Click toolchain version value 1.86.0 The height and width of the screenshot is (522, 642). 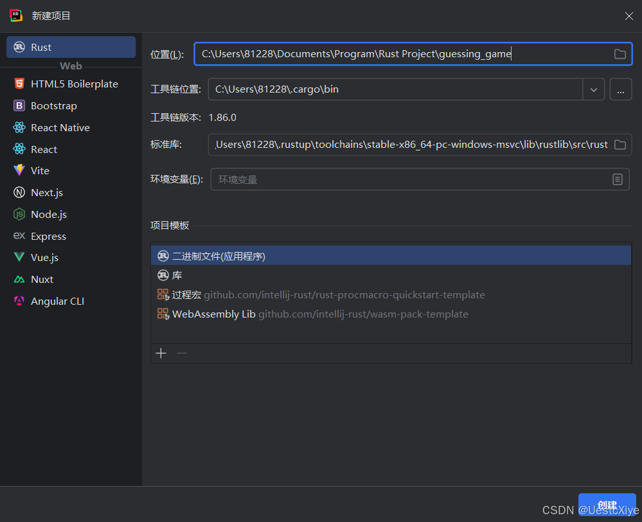(222, 118)
